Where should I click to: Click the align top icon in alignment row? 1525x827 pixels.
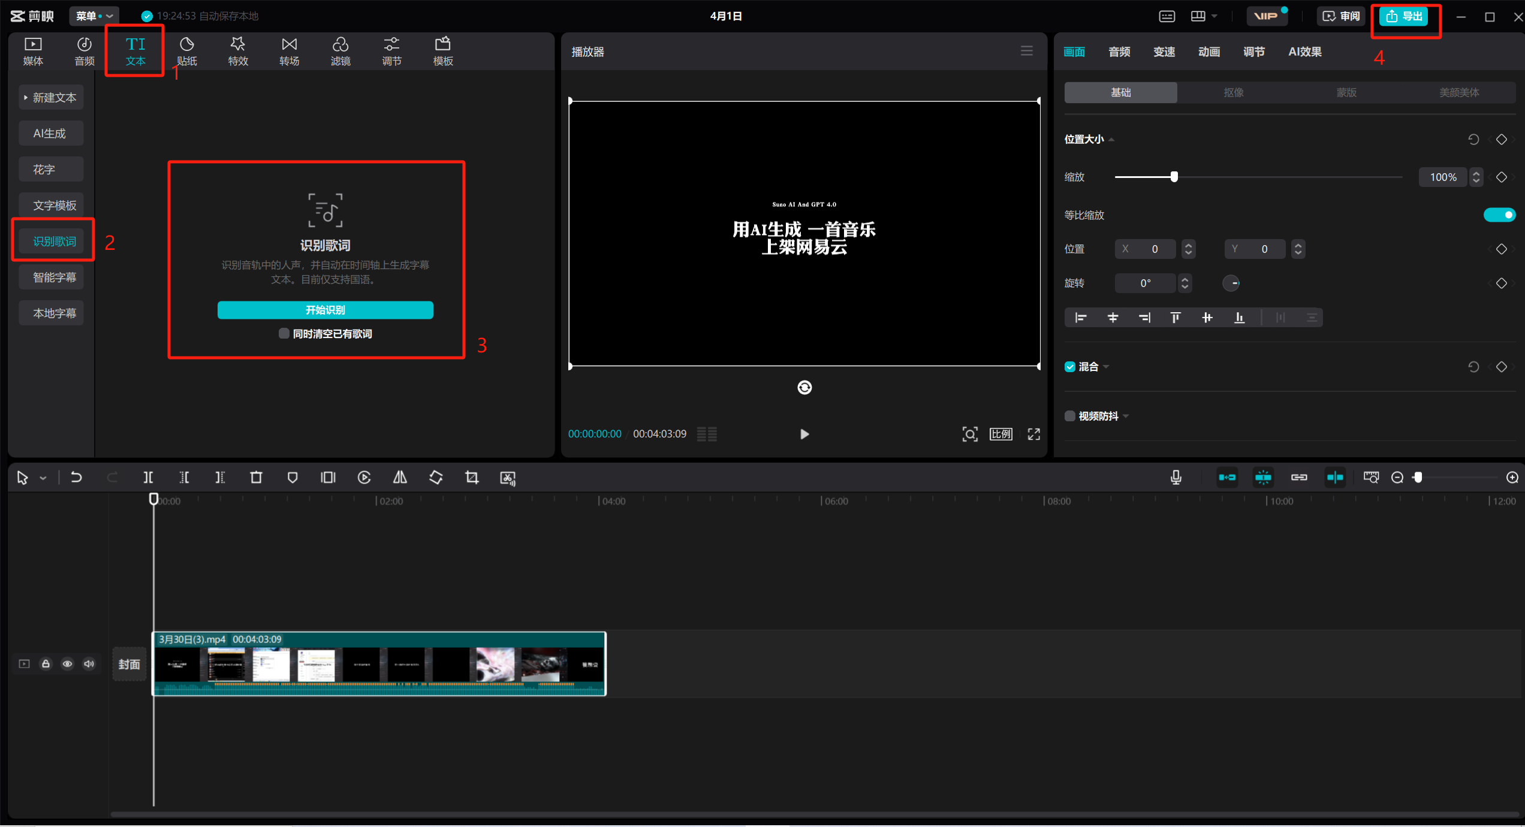click(1176, 318)
